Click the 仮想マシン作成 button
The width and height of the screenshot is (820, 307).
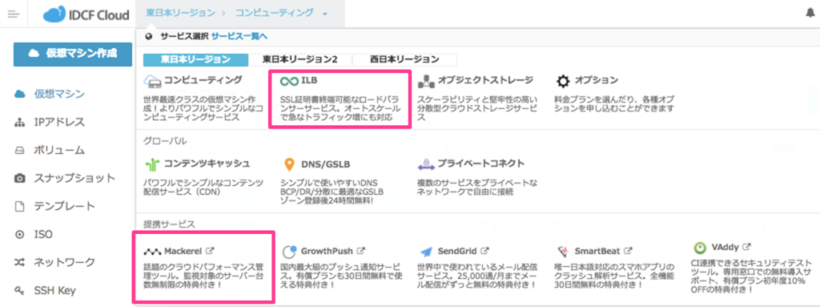73,55
